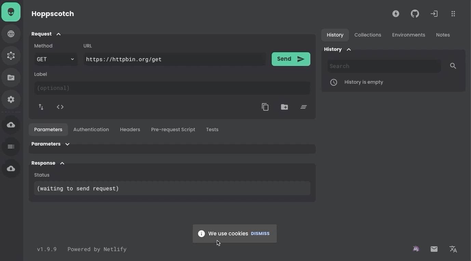This screenshot has height=261, width=471.
Task: Collapse the History section chevron
Action: tap(349, 50)
